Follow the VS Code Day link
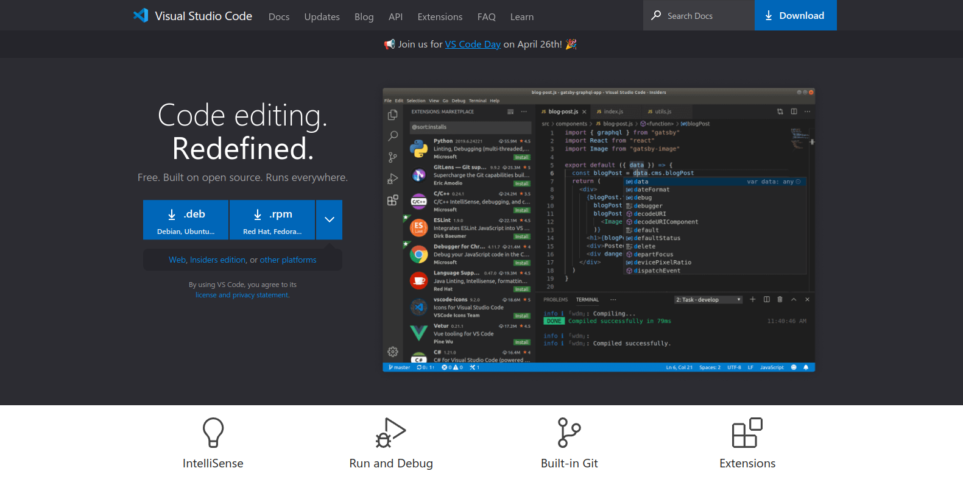The height and width of the screenshot is (482, 963). coord(473,44)
